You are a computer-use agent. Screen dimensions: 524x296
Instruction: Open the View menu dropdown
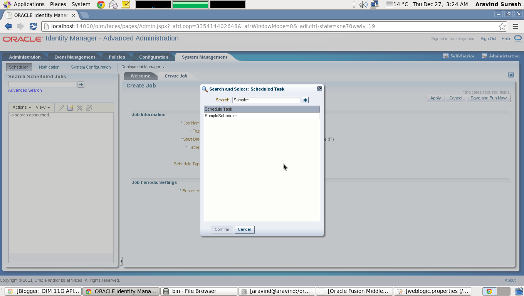click(x=43, y=108)
